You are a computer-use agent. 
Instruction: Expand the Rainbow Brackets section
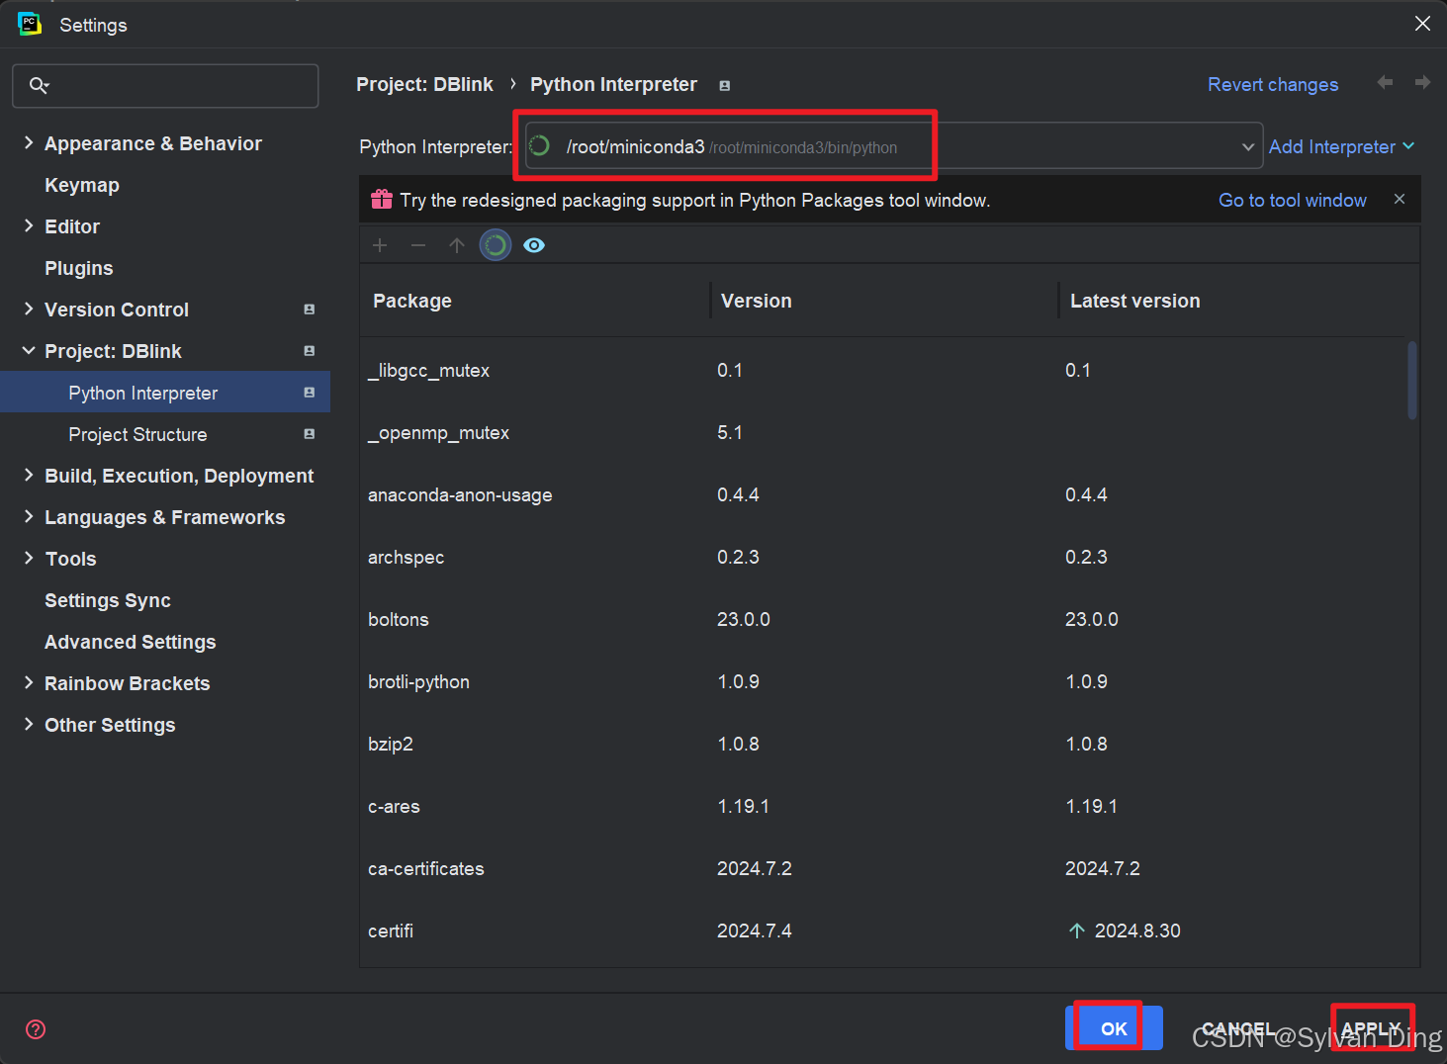pos(29,682)
